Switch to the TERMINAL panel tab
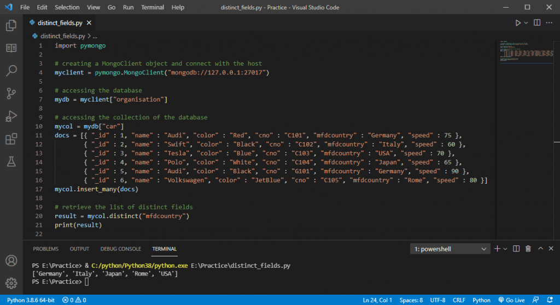Screen dimensions: 560x305 (x=164, y=249)
